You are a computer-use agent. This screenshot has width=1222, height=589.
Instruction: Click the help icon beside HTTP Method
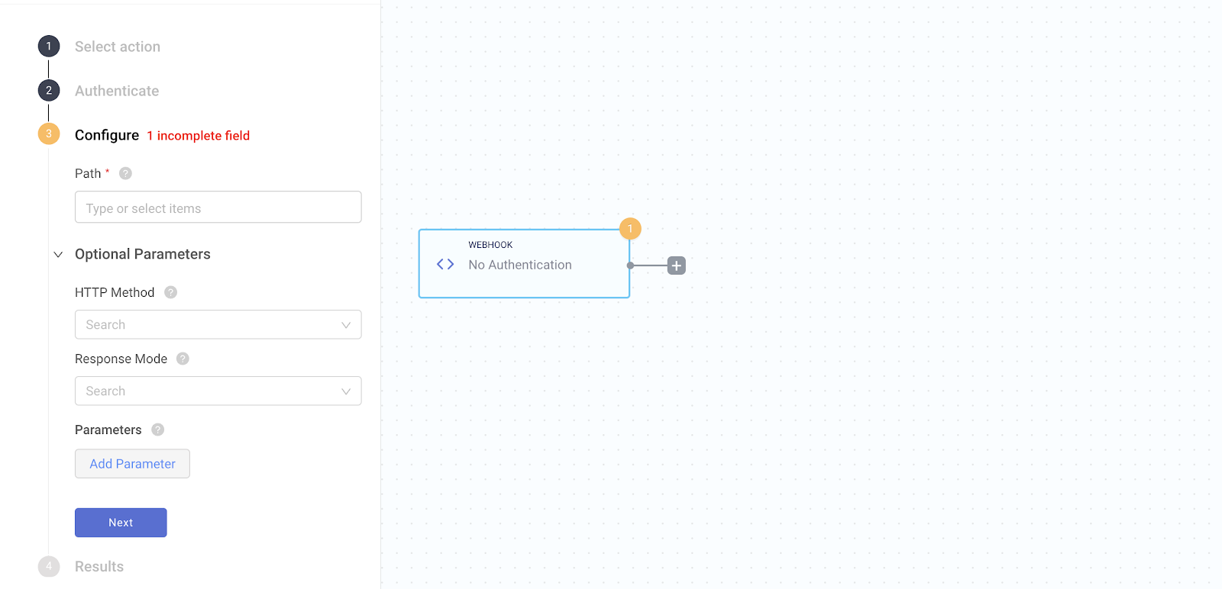171,292
